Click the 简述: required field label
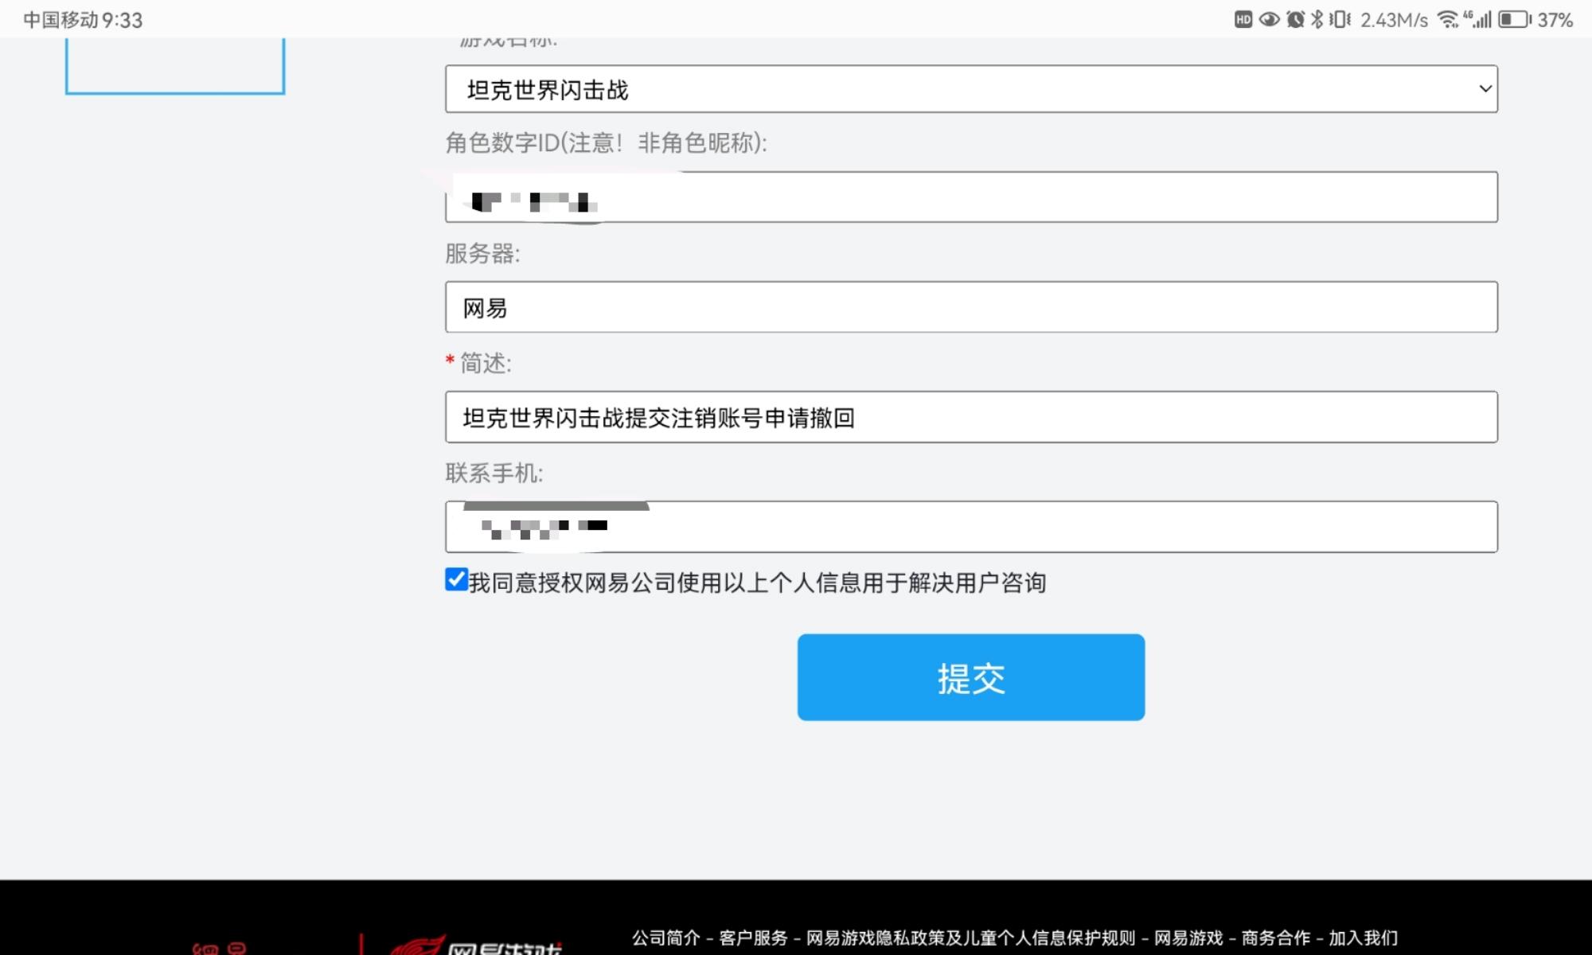Image resolution: width=1592 pixels, height=955 pixels. (x=478, y=363)
